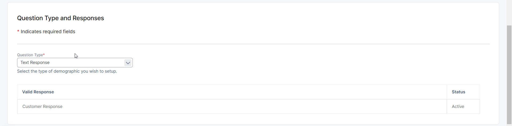Open the Question Type dropdown chevron
This screenshot has height=126, width=512.
[x=128, y=63]
